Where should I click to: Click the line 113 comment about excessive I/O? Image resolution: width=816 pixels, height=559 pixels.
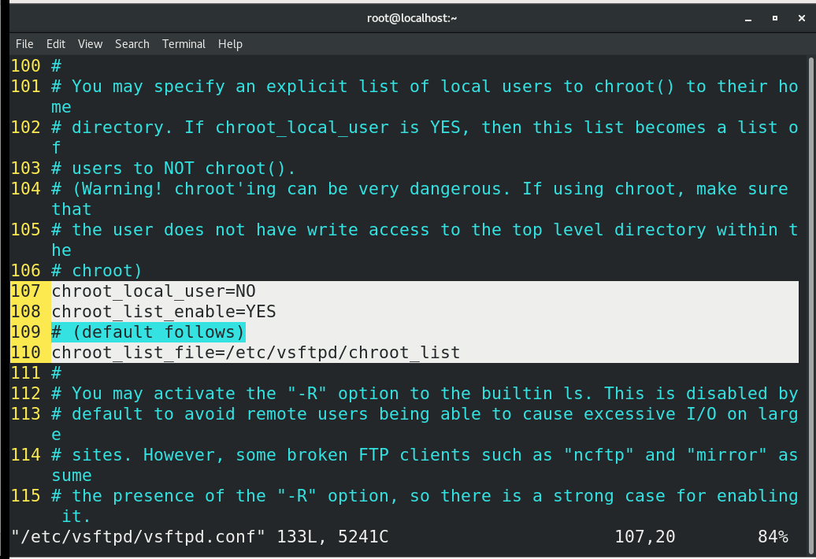(425, 424)
